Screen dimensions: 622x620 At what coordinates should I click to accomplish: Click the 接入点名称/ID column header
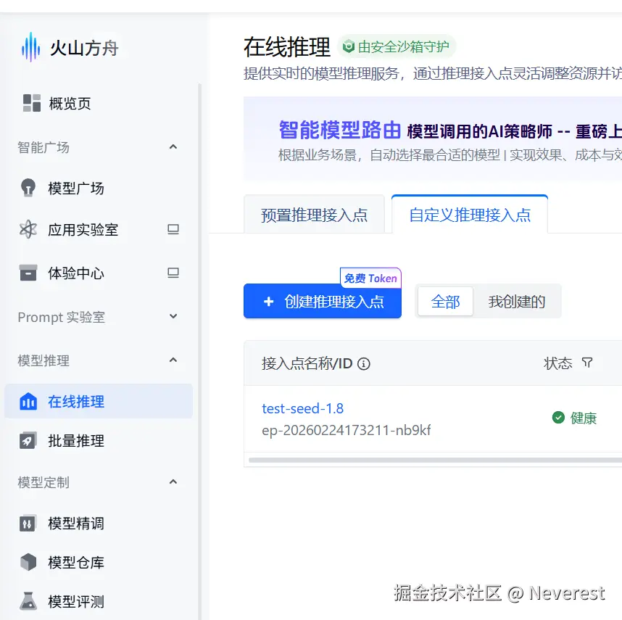click(x=307, y=363)
